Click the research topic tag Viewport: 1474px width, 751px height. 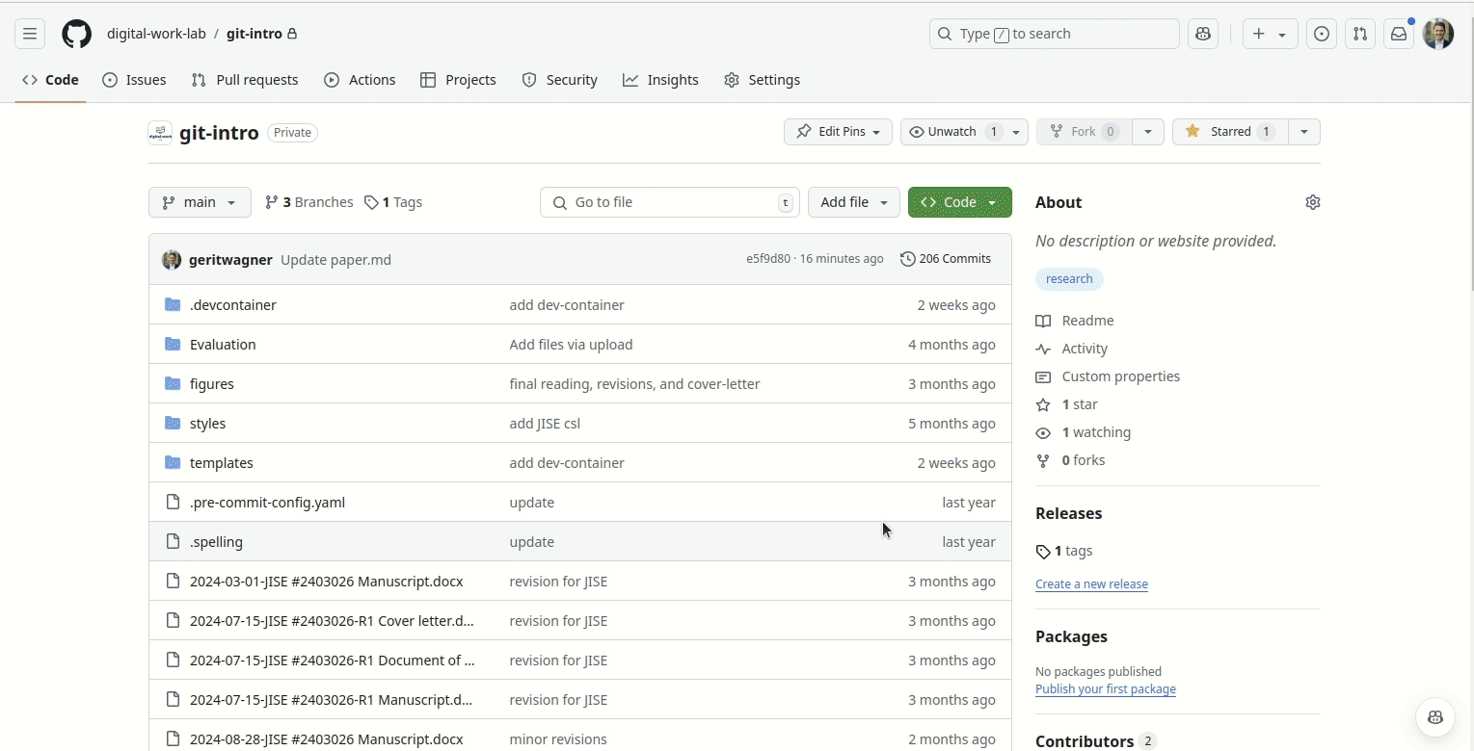click(x=1069, y=279)
